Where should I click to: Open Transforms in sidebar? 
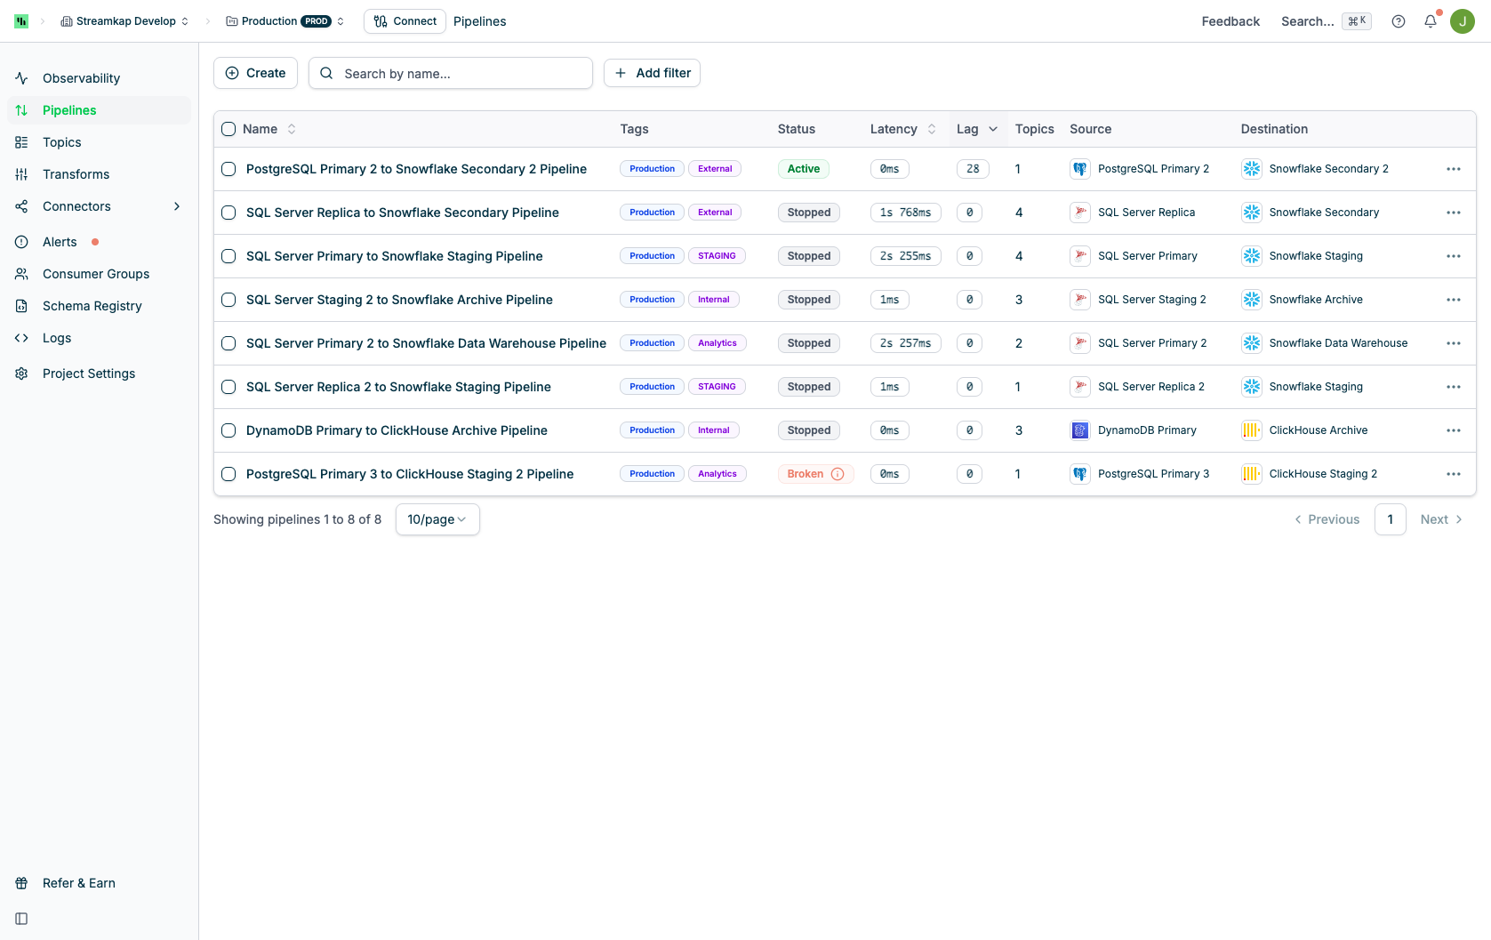pyautogui.click(x=99, y=174)
